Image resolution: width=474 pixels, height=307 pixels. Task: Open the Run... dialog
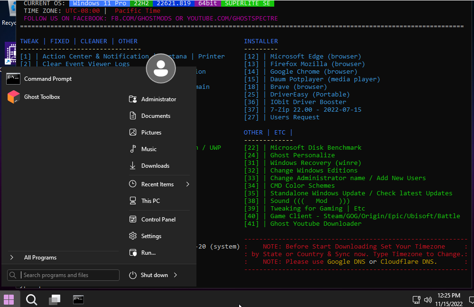pyautogui.click(x=148, y=253)
